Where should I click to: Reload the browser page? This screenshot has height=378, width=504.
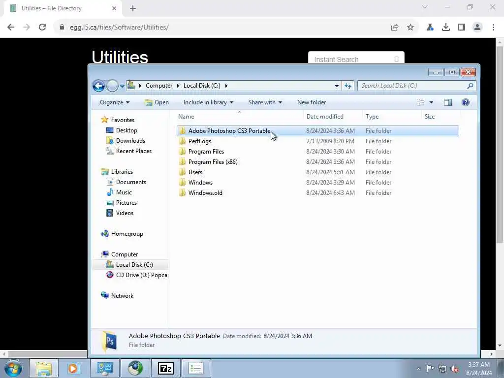(42, 28)
